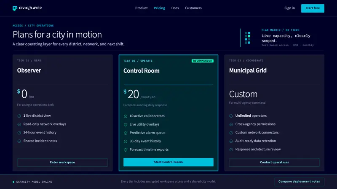Image resolution: width=337 pixels, height=189 pixels.
Task: Click the plan matrix grid icon
Action: (247, 38)
